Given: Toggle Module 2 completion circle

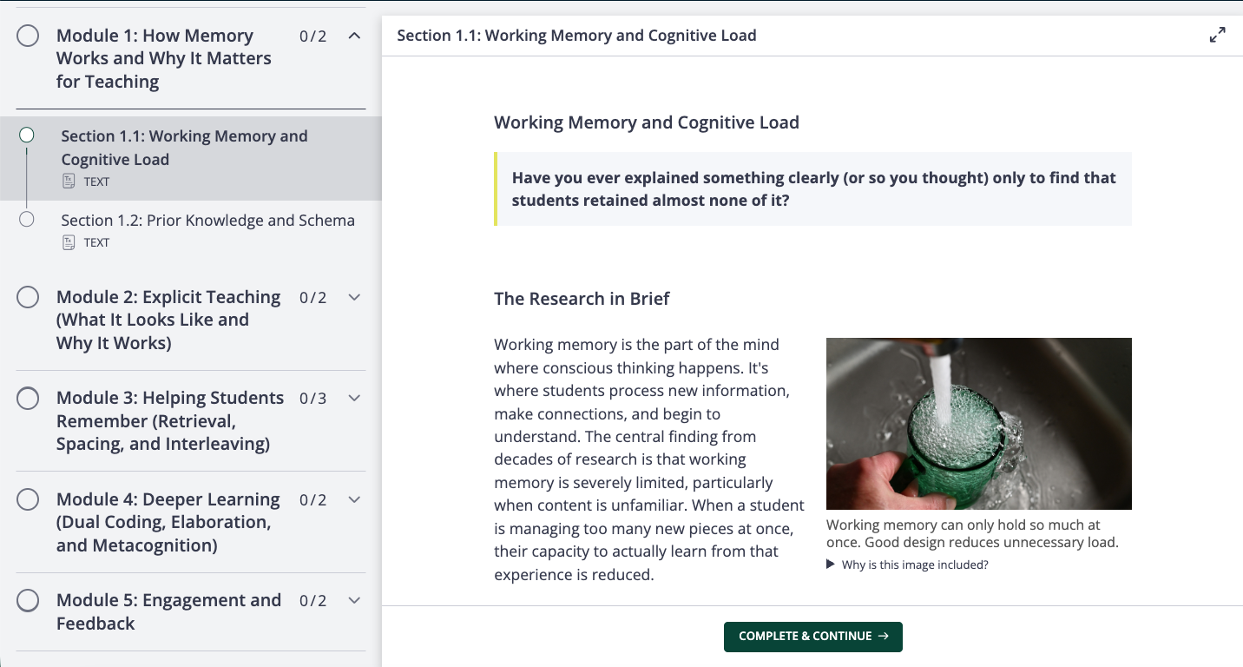Looking at the screenshot, I should (28, 297).
